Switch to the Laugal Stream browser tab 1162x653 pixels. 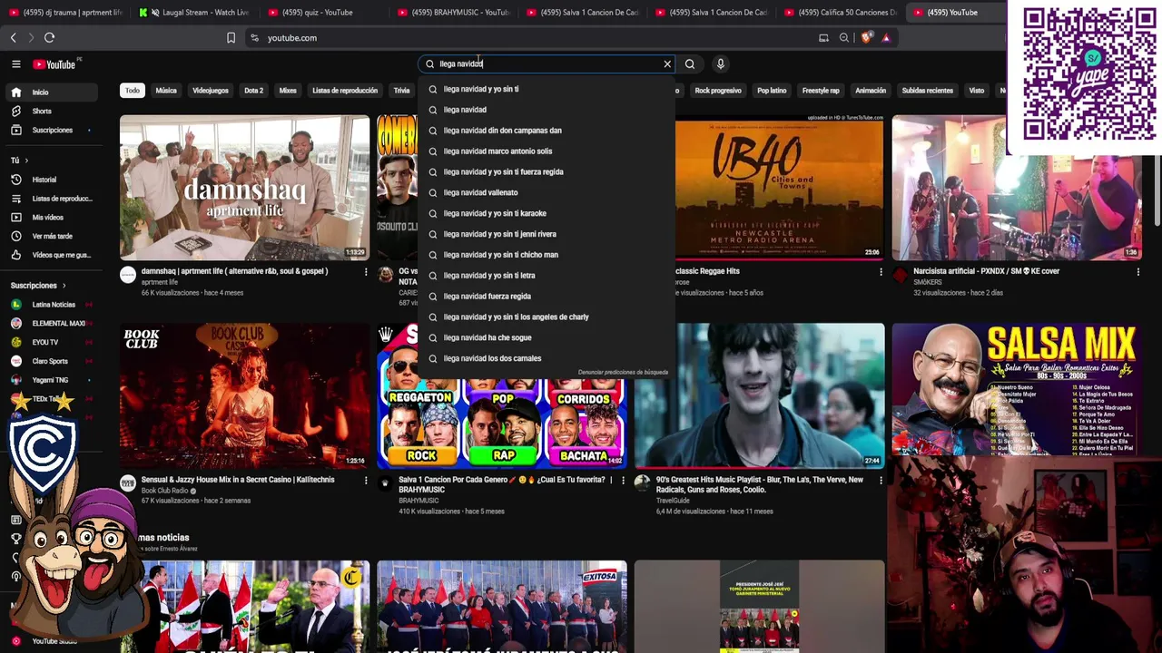click(196, 13)
